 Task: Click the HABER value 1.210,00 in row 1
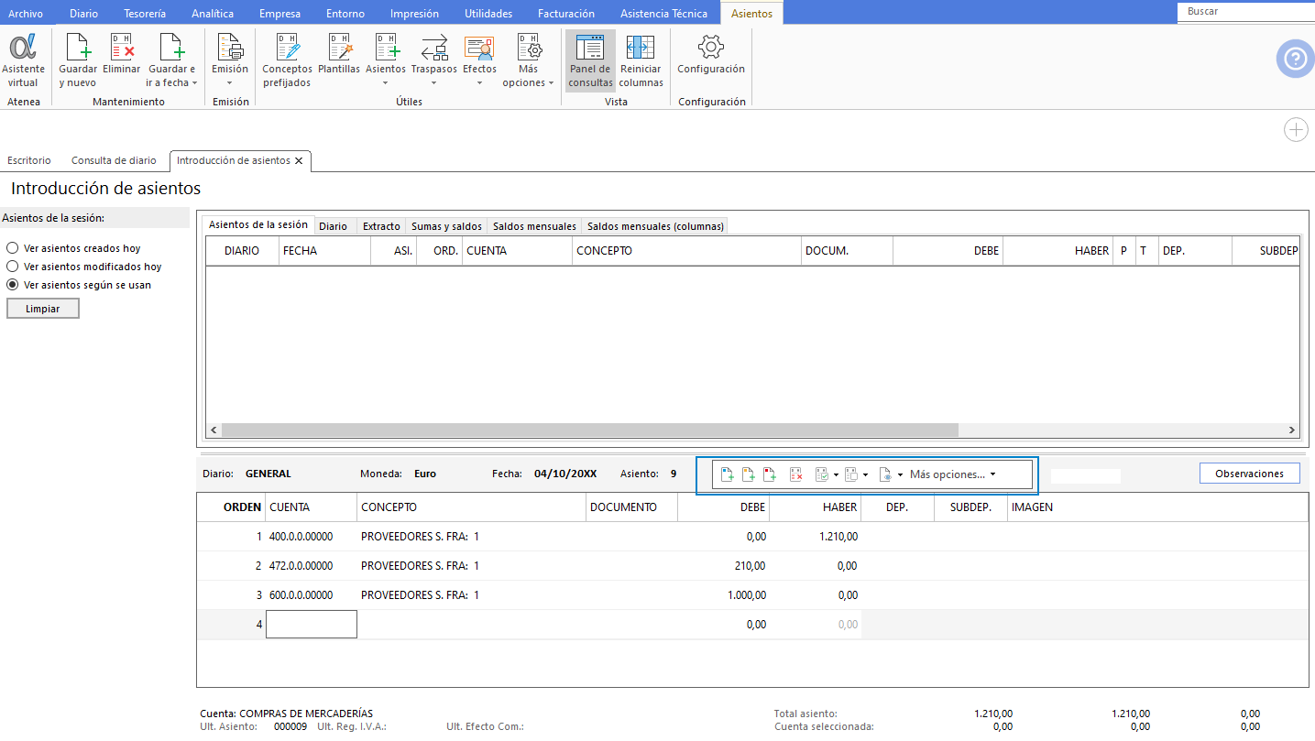(838, 537)
